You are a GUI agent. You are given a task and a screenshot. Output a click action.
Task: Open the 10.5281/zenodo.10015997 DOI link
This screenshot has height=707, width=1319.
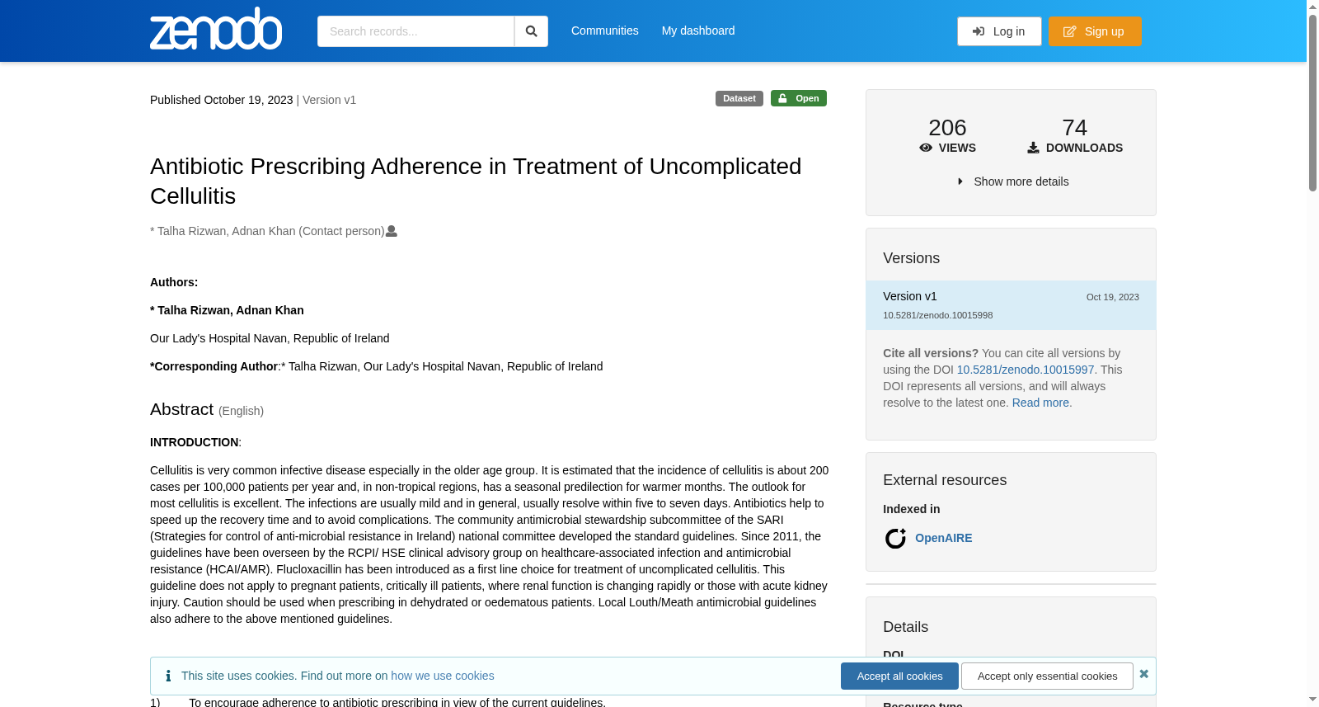(x=1026, y=370)
